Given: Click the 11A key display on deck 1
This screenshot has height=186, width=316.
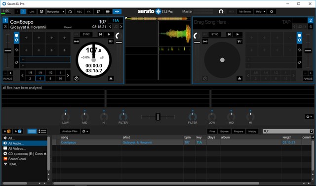Looking at the screenshot, I should click(116, 21).
